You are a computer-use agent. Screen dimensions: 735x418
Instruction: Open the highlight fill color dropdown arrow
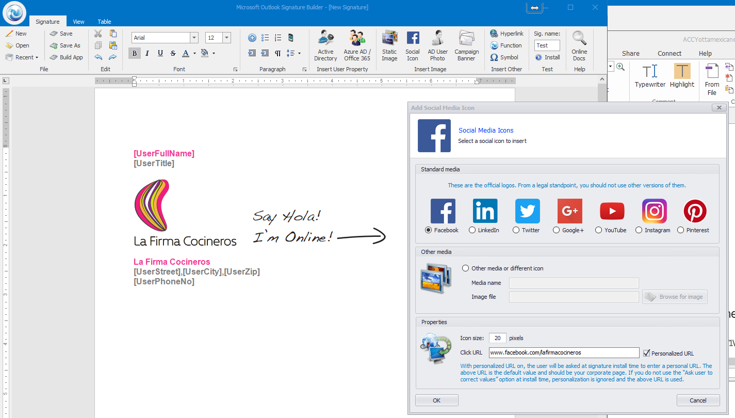pyautogui.click(x=214, y=53)
